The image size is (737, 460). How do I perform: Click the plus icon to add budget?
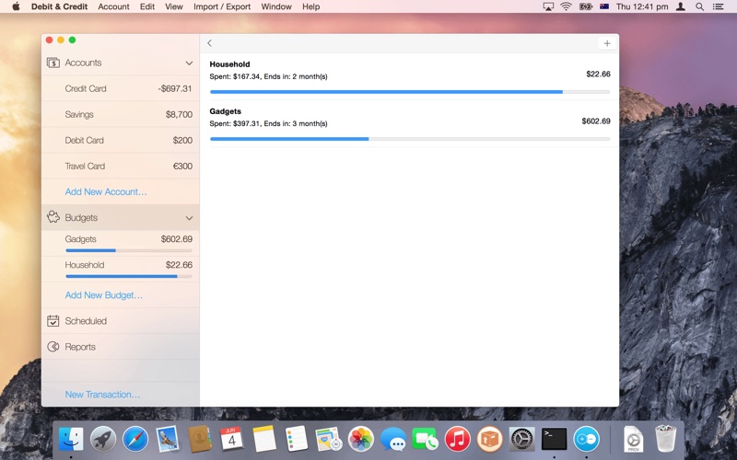click(x=606, y=43)
